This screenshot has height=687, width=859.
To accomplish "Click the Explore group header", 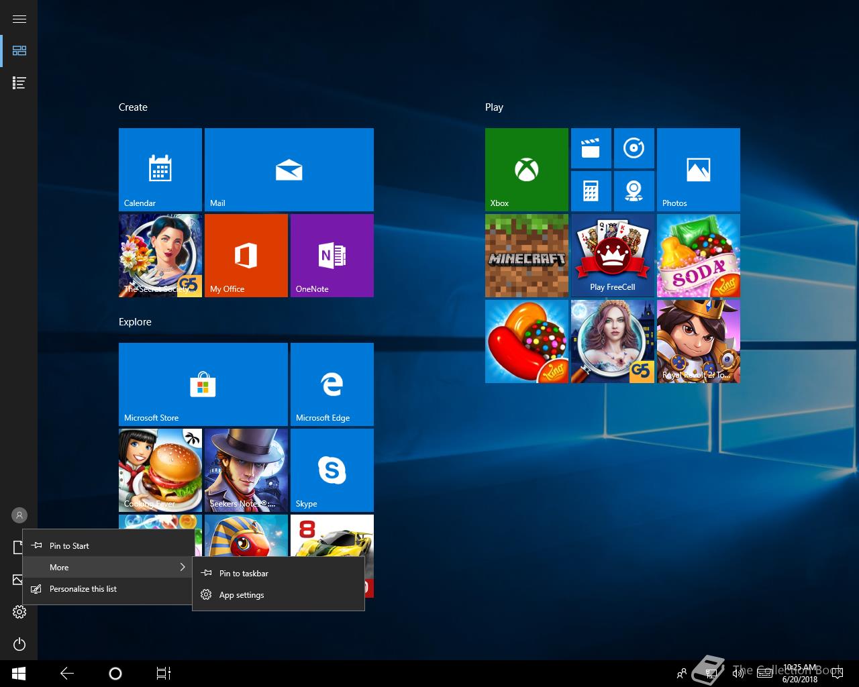I will pos(135,322).
